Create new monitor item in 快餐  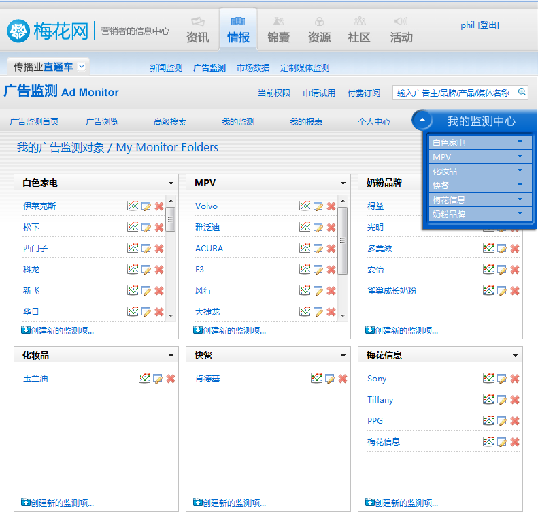[229, 503]
